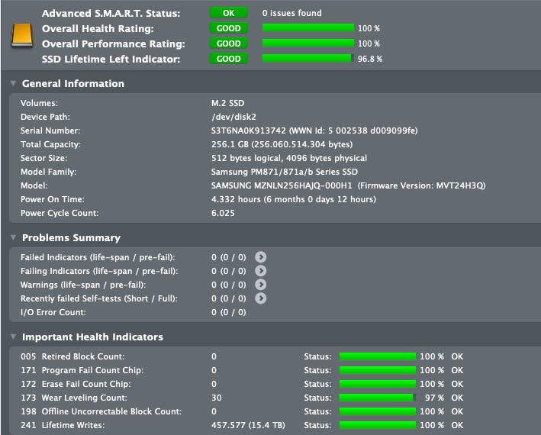
Task: Collapse the Problems Summary section
Action: tap(13, 238)
